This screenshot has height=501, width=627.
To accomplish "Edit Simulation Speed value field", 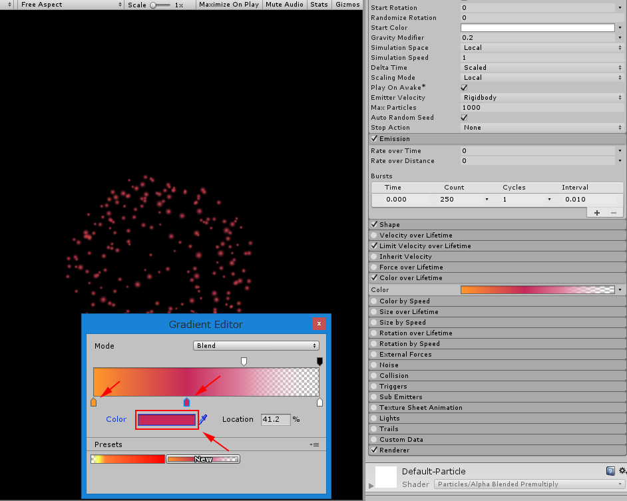I will click(542, 58).
